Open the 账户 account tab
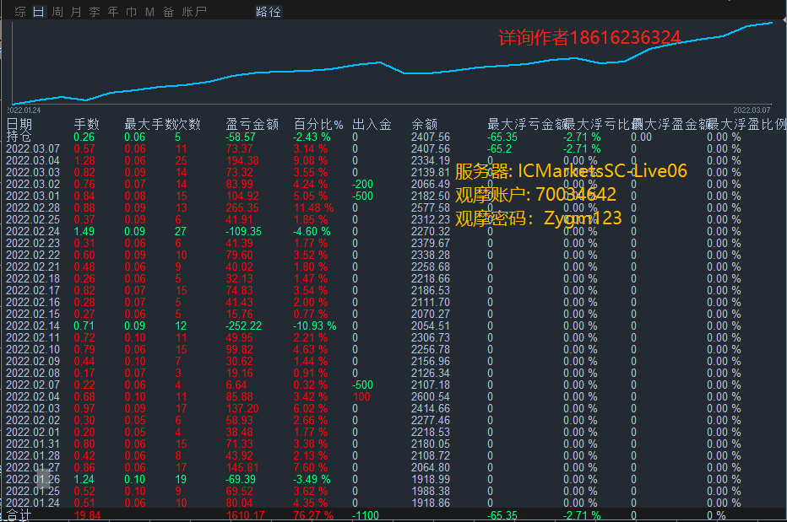Image resolution: width=787 pixels, height=522 pixels. click(194, 12)
